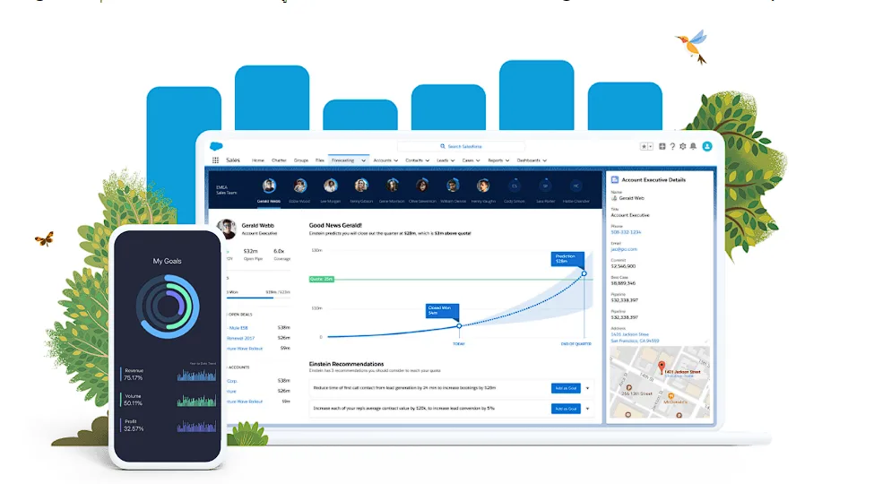Select Gerald Webb's avatar in the team strip
The width and height of the screenshot is (874, 484).
269,186
